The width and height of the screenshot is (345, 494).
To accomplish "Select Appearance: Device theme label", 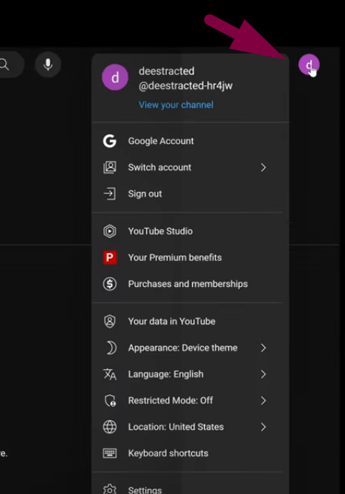I will pyautogui.click(x=183, y=348).
